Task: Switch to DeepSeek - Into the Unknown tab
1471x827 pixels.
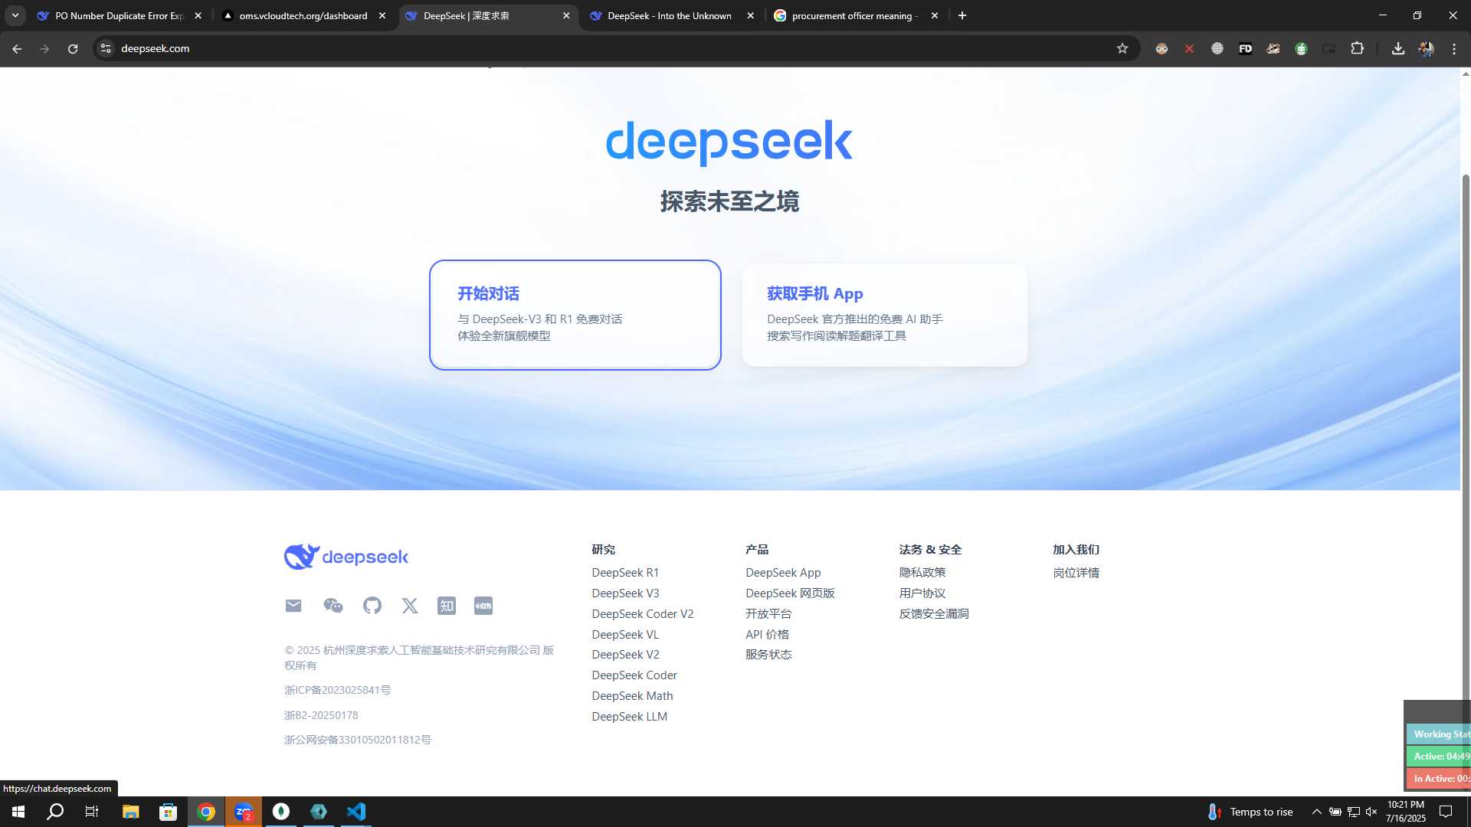Action: tap(669, 15)
